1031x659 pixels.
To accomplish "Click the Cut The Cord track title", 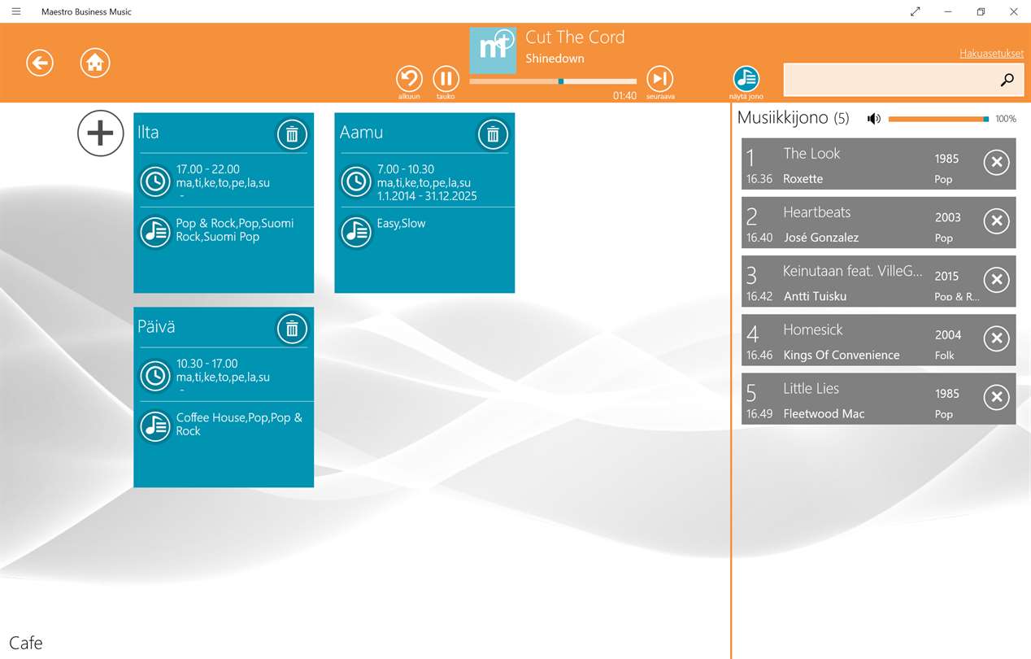I will coord(575,37).
